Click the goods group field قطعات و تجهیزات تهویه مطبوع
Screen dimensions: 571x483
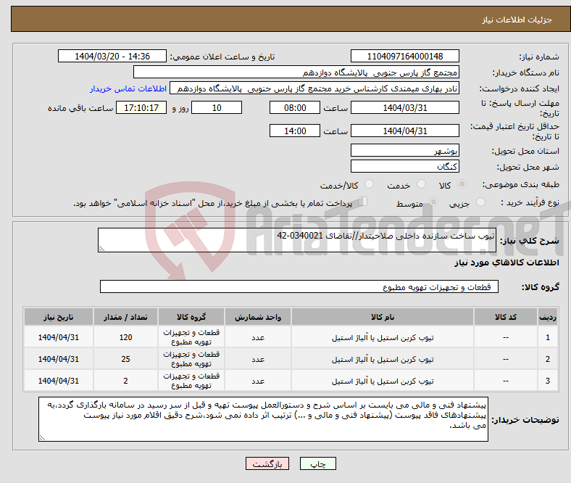(x=299, y=287)
